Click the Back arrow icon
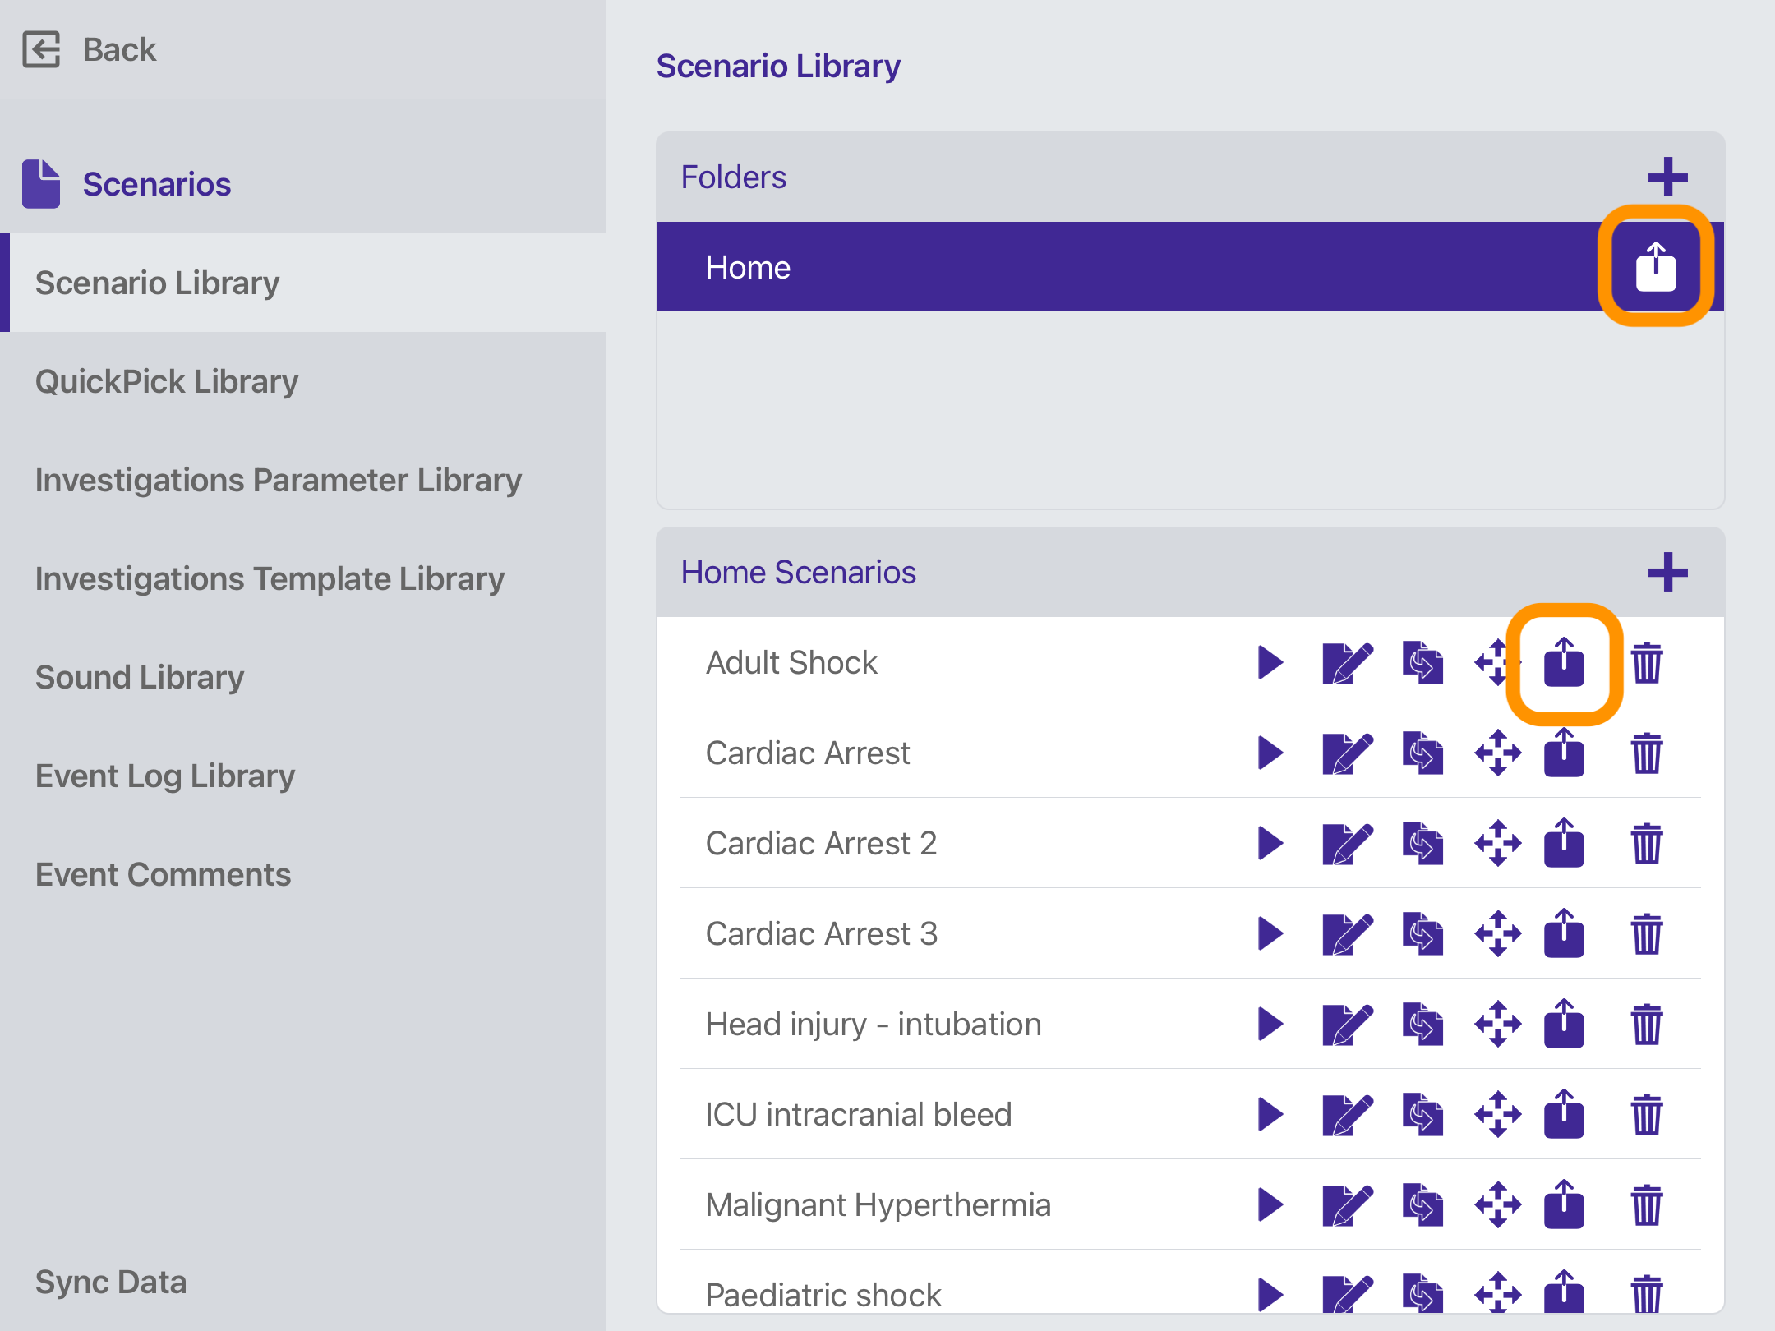The width and height of the screenshot is (1775, 1331). click(41, 49)
